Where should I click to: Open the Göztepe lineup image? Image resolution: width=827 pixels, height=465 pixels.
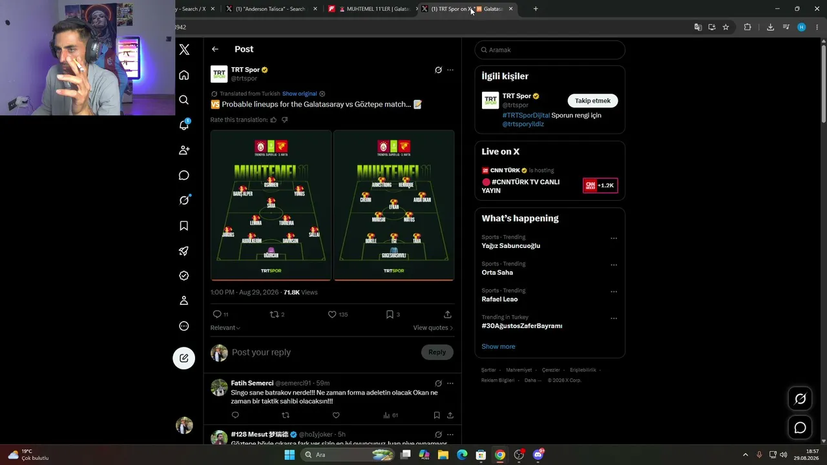(394, 205)
